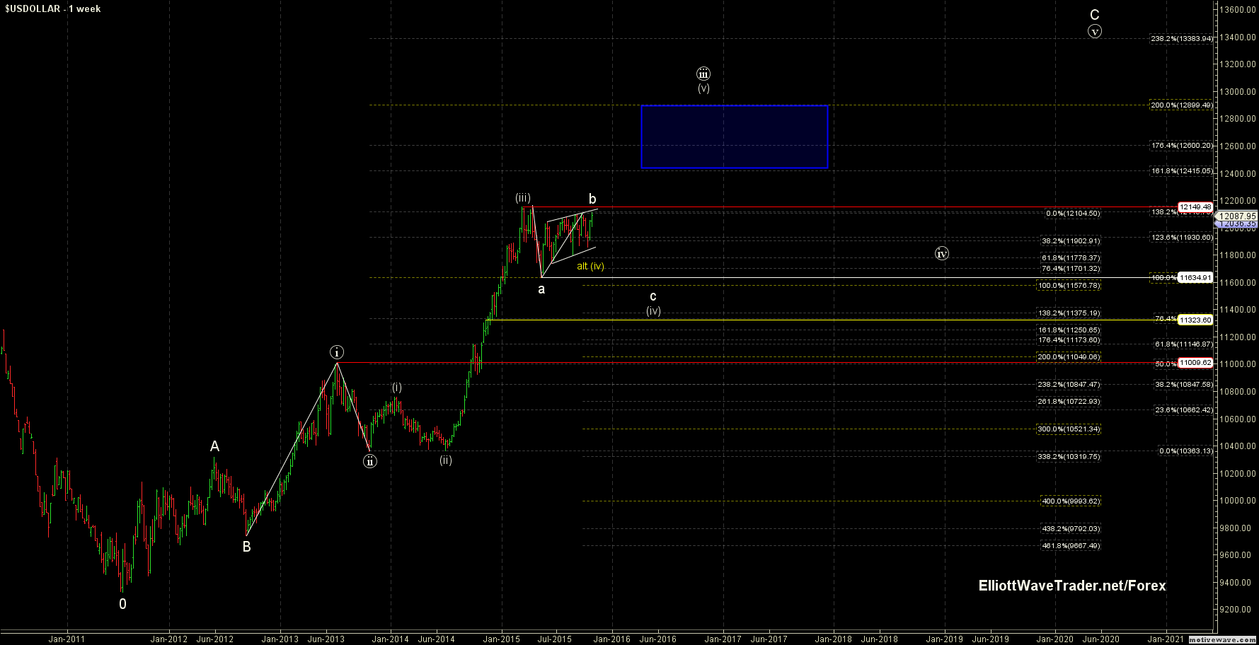Click "13600.00" on the price axis
The image size is (1259, 645).
[x=1238, y=10]
